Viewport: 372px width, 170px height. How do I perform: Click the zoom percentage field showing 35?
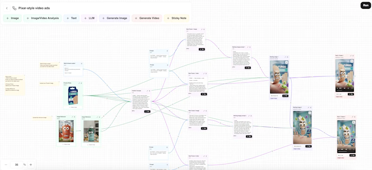tap(17, 164)
